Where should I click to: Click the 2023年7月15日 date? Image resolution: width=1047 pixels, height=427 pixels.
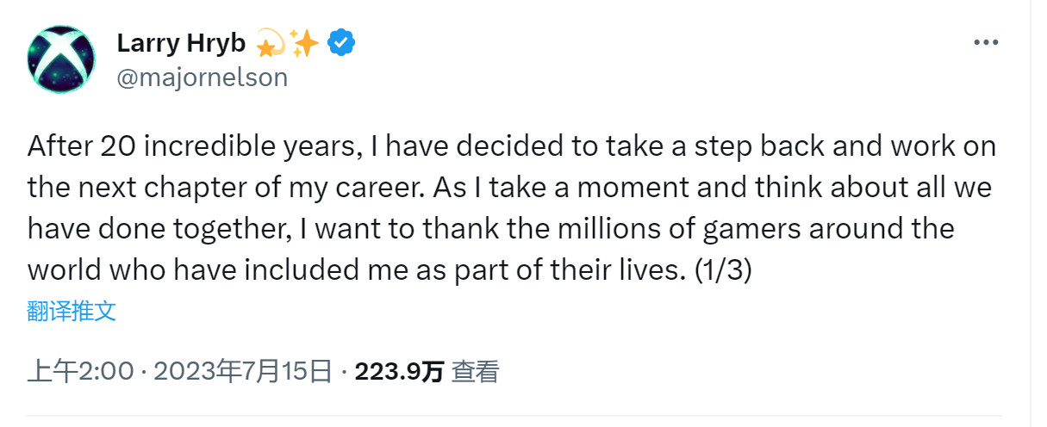coord(243,371)
